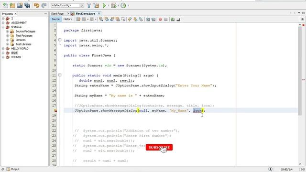Go to Previous Bookmark icon
Screen dimensions: 306x172
(130, 19)
